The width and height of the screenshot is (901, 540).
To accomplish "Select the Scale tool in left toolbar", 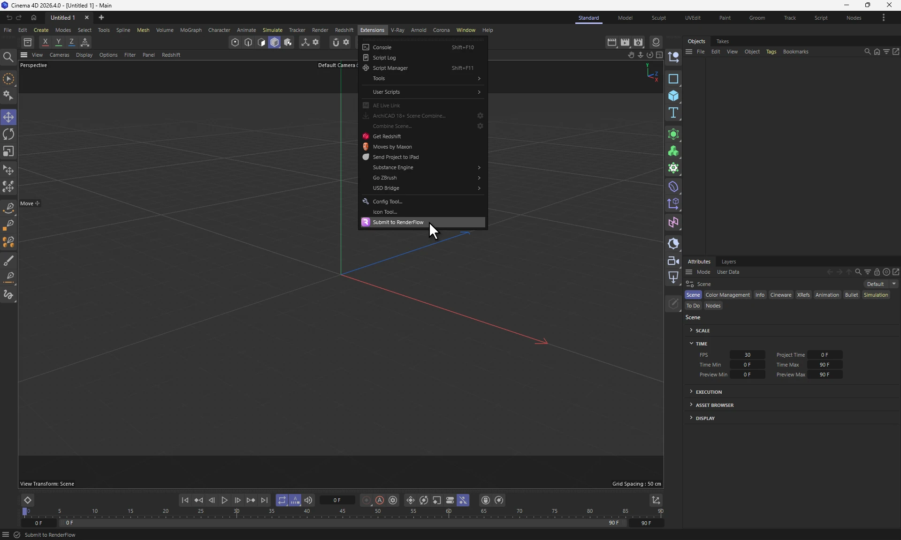I will click(x=8, y=151).
